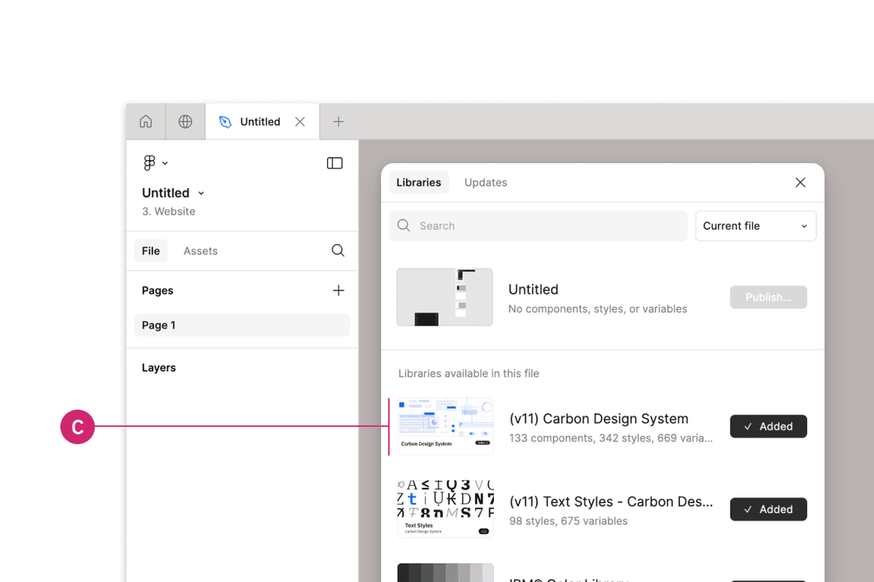This screenshot has height=582, width=874.
Task: Search layers in the sidebar
Action: tap(338, 251)
